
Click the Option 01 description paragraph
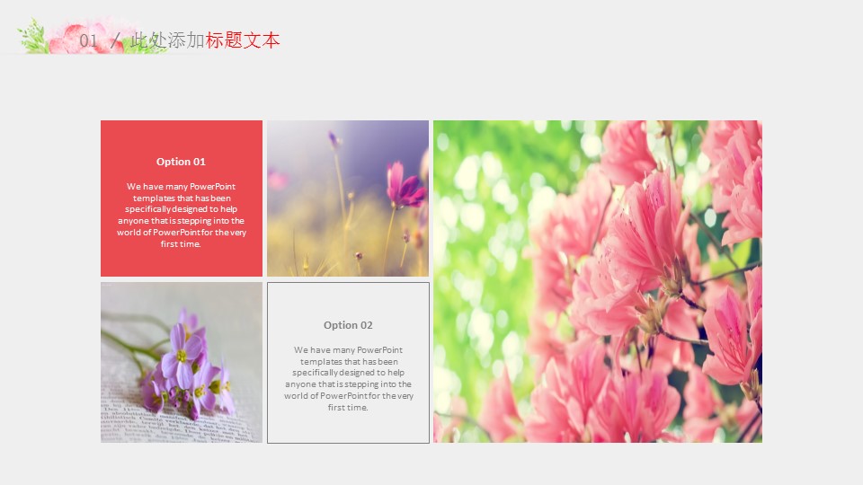pos(181,215)
